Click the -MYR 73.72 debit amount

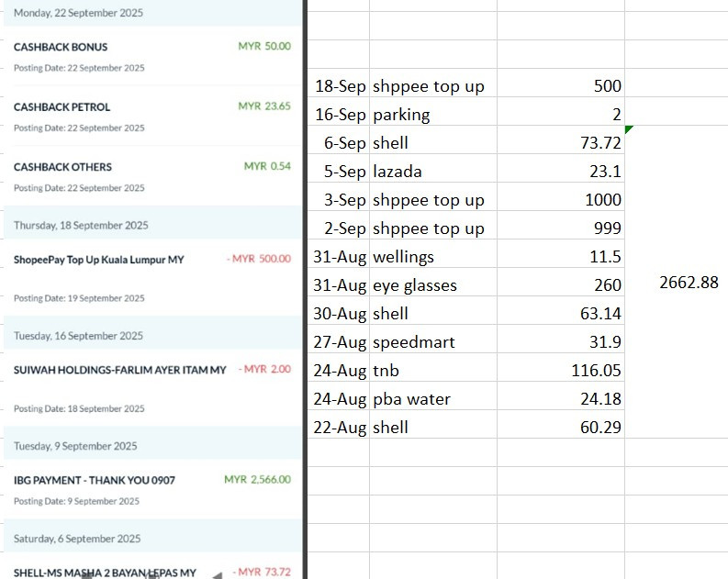[x=262, y=573]
